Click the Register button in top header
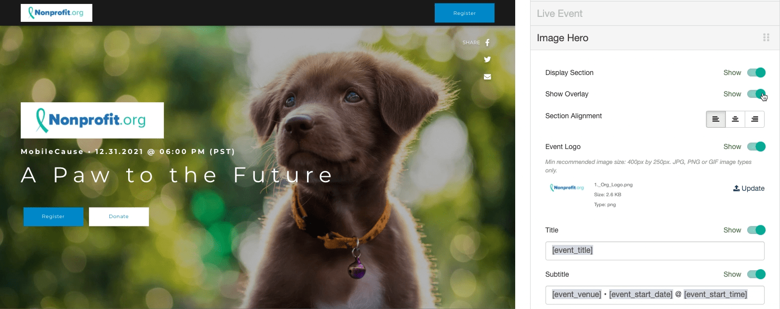This screenshot has width=780, height=309. pyautogui.click(x=465, y=13)
